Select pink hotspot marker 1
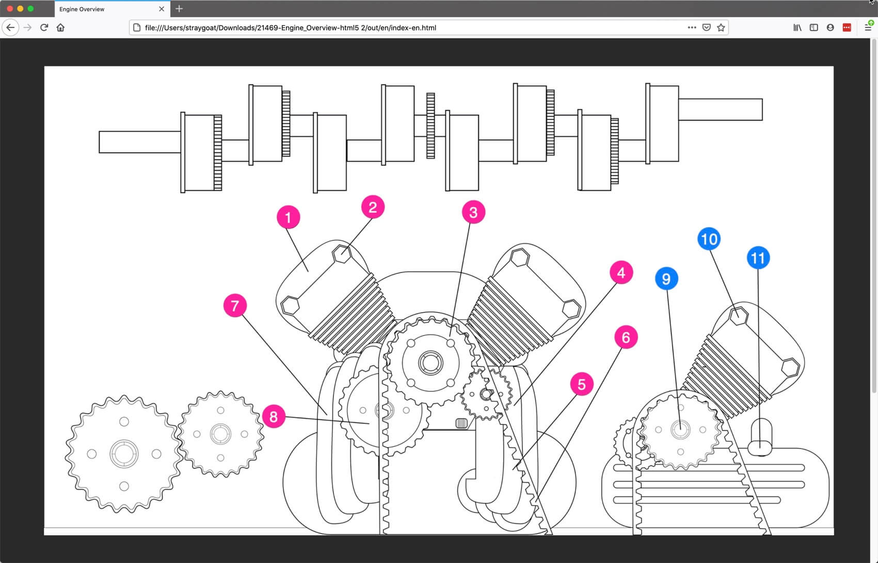Image resolution: width=878 pixels, height=563 pixels. pos(288,217)
